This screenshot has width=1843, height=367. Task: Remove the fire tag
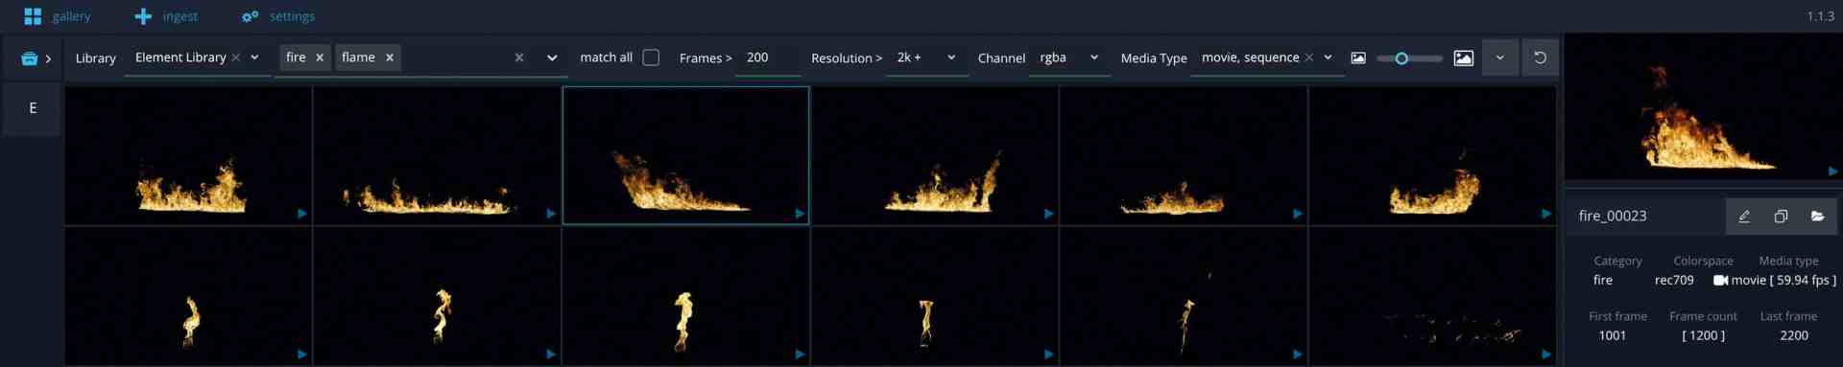click(x=320, y=57)
